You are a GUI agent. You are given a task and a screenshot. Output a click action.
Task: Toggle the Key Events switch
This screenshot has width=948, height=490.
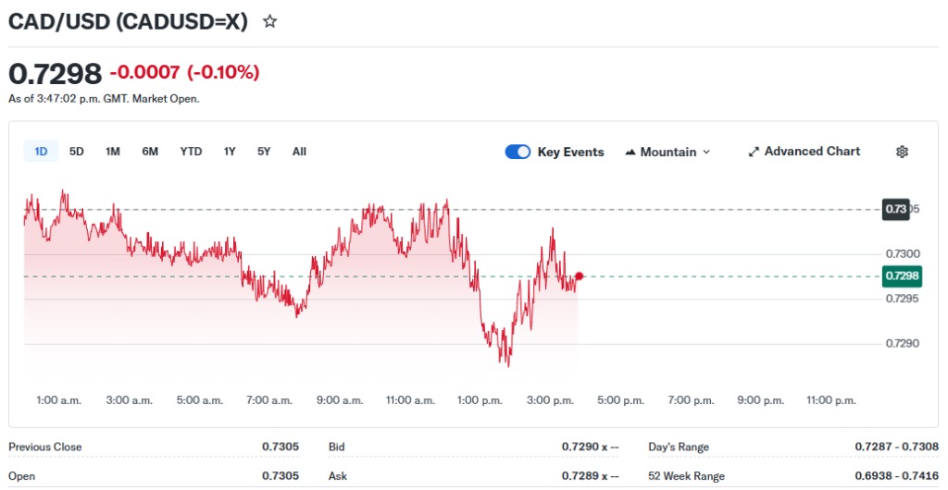click(x=518, y=152)
